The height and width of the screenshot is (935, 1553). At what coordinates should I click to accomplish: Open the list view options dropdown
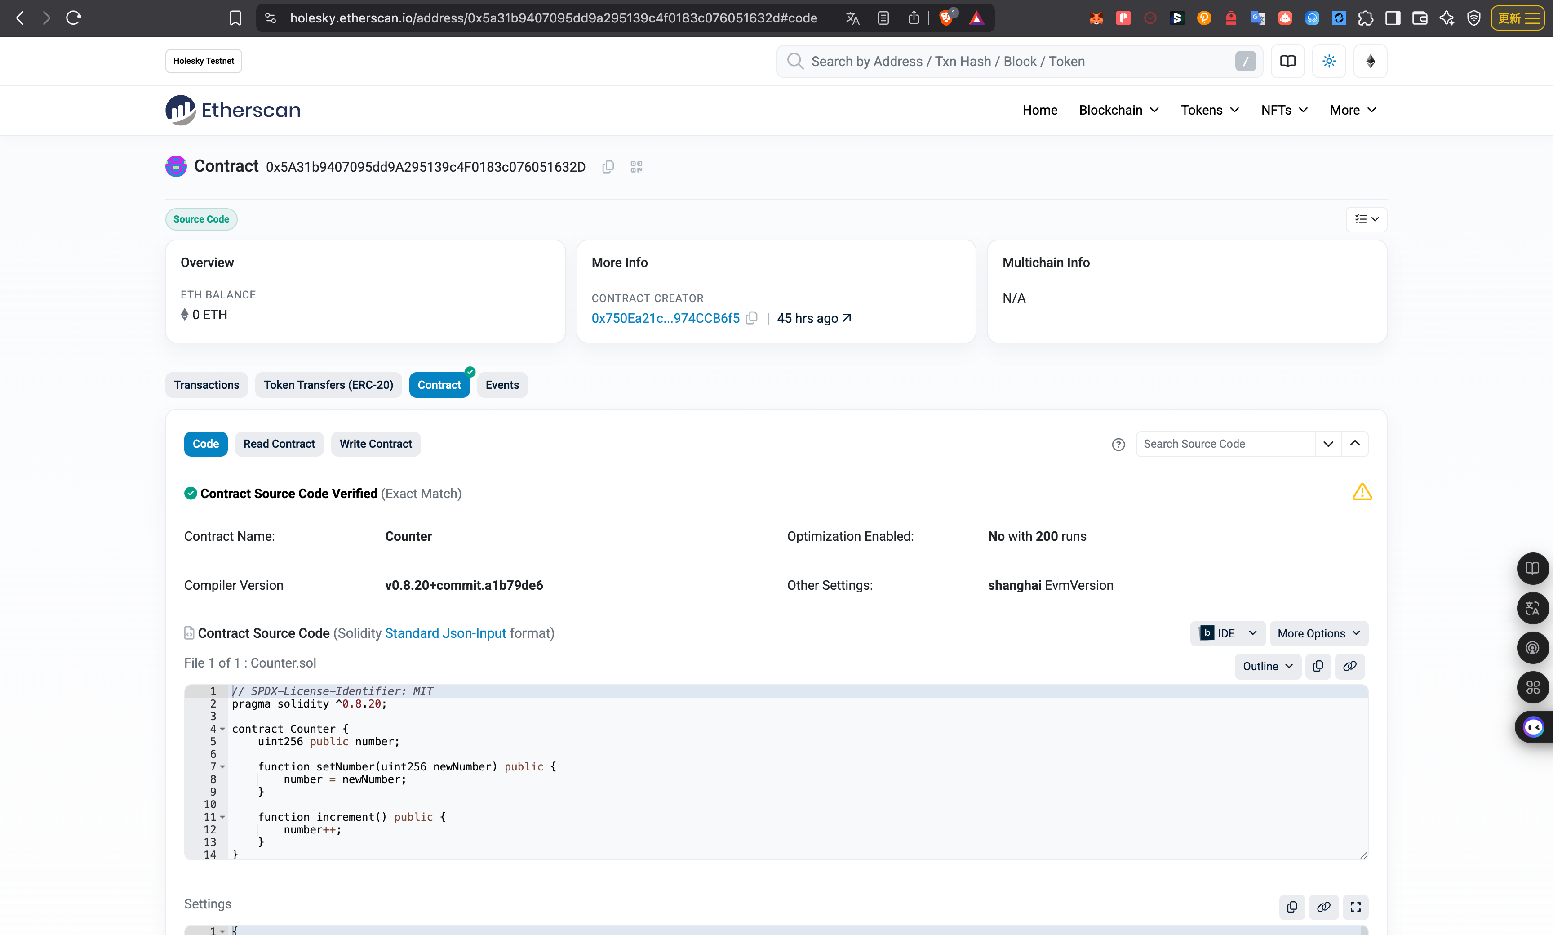pos(1367,219)
